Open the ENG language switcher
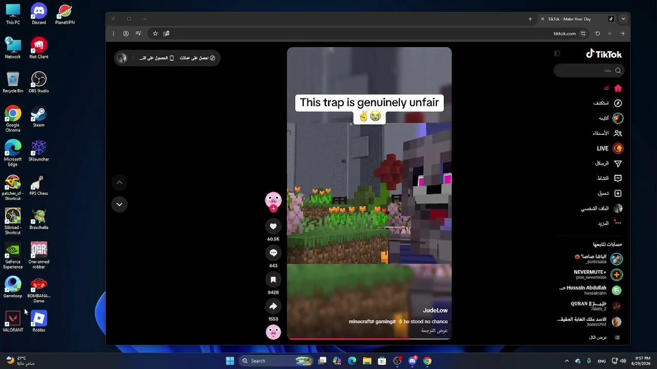 pos(602,361)
